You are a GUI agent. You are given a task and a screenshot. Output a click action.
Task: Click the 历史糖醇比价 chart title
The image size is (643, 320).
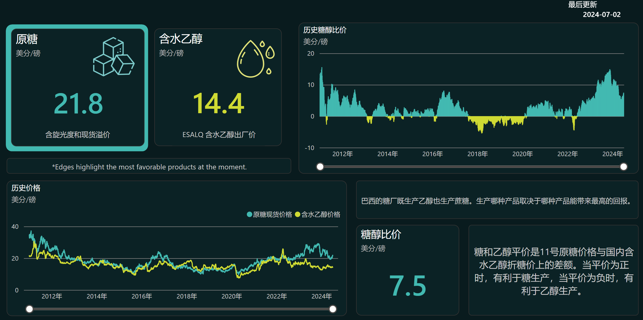tap(325, 30)
